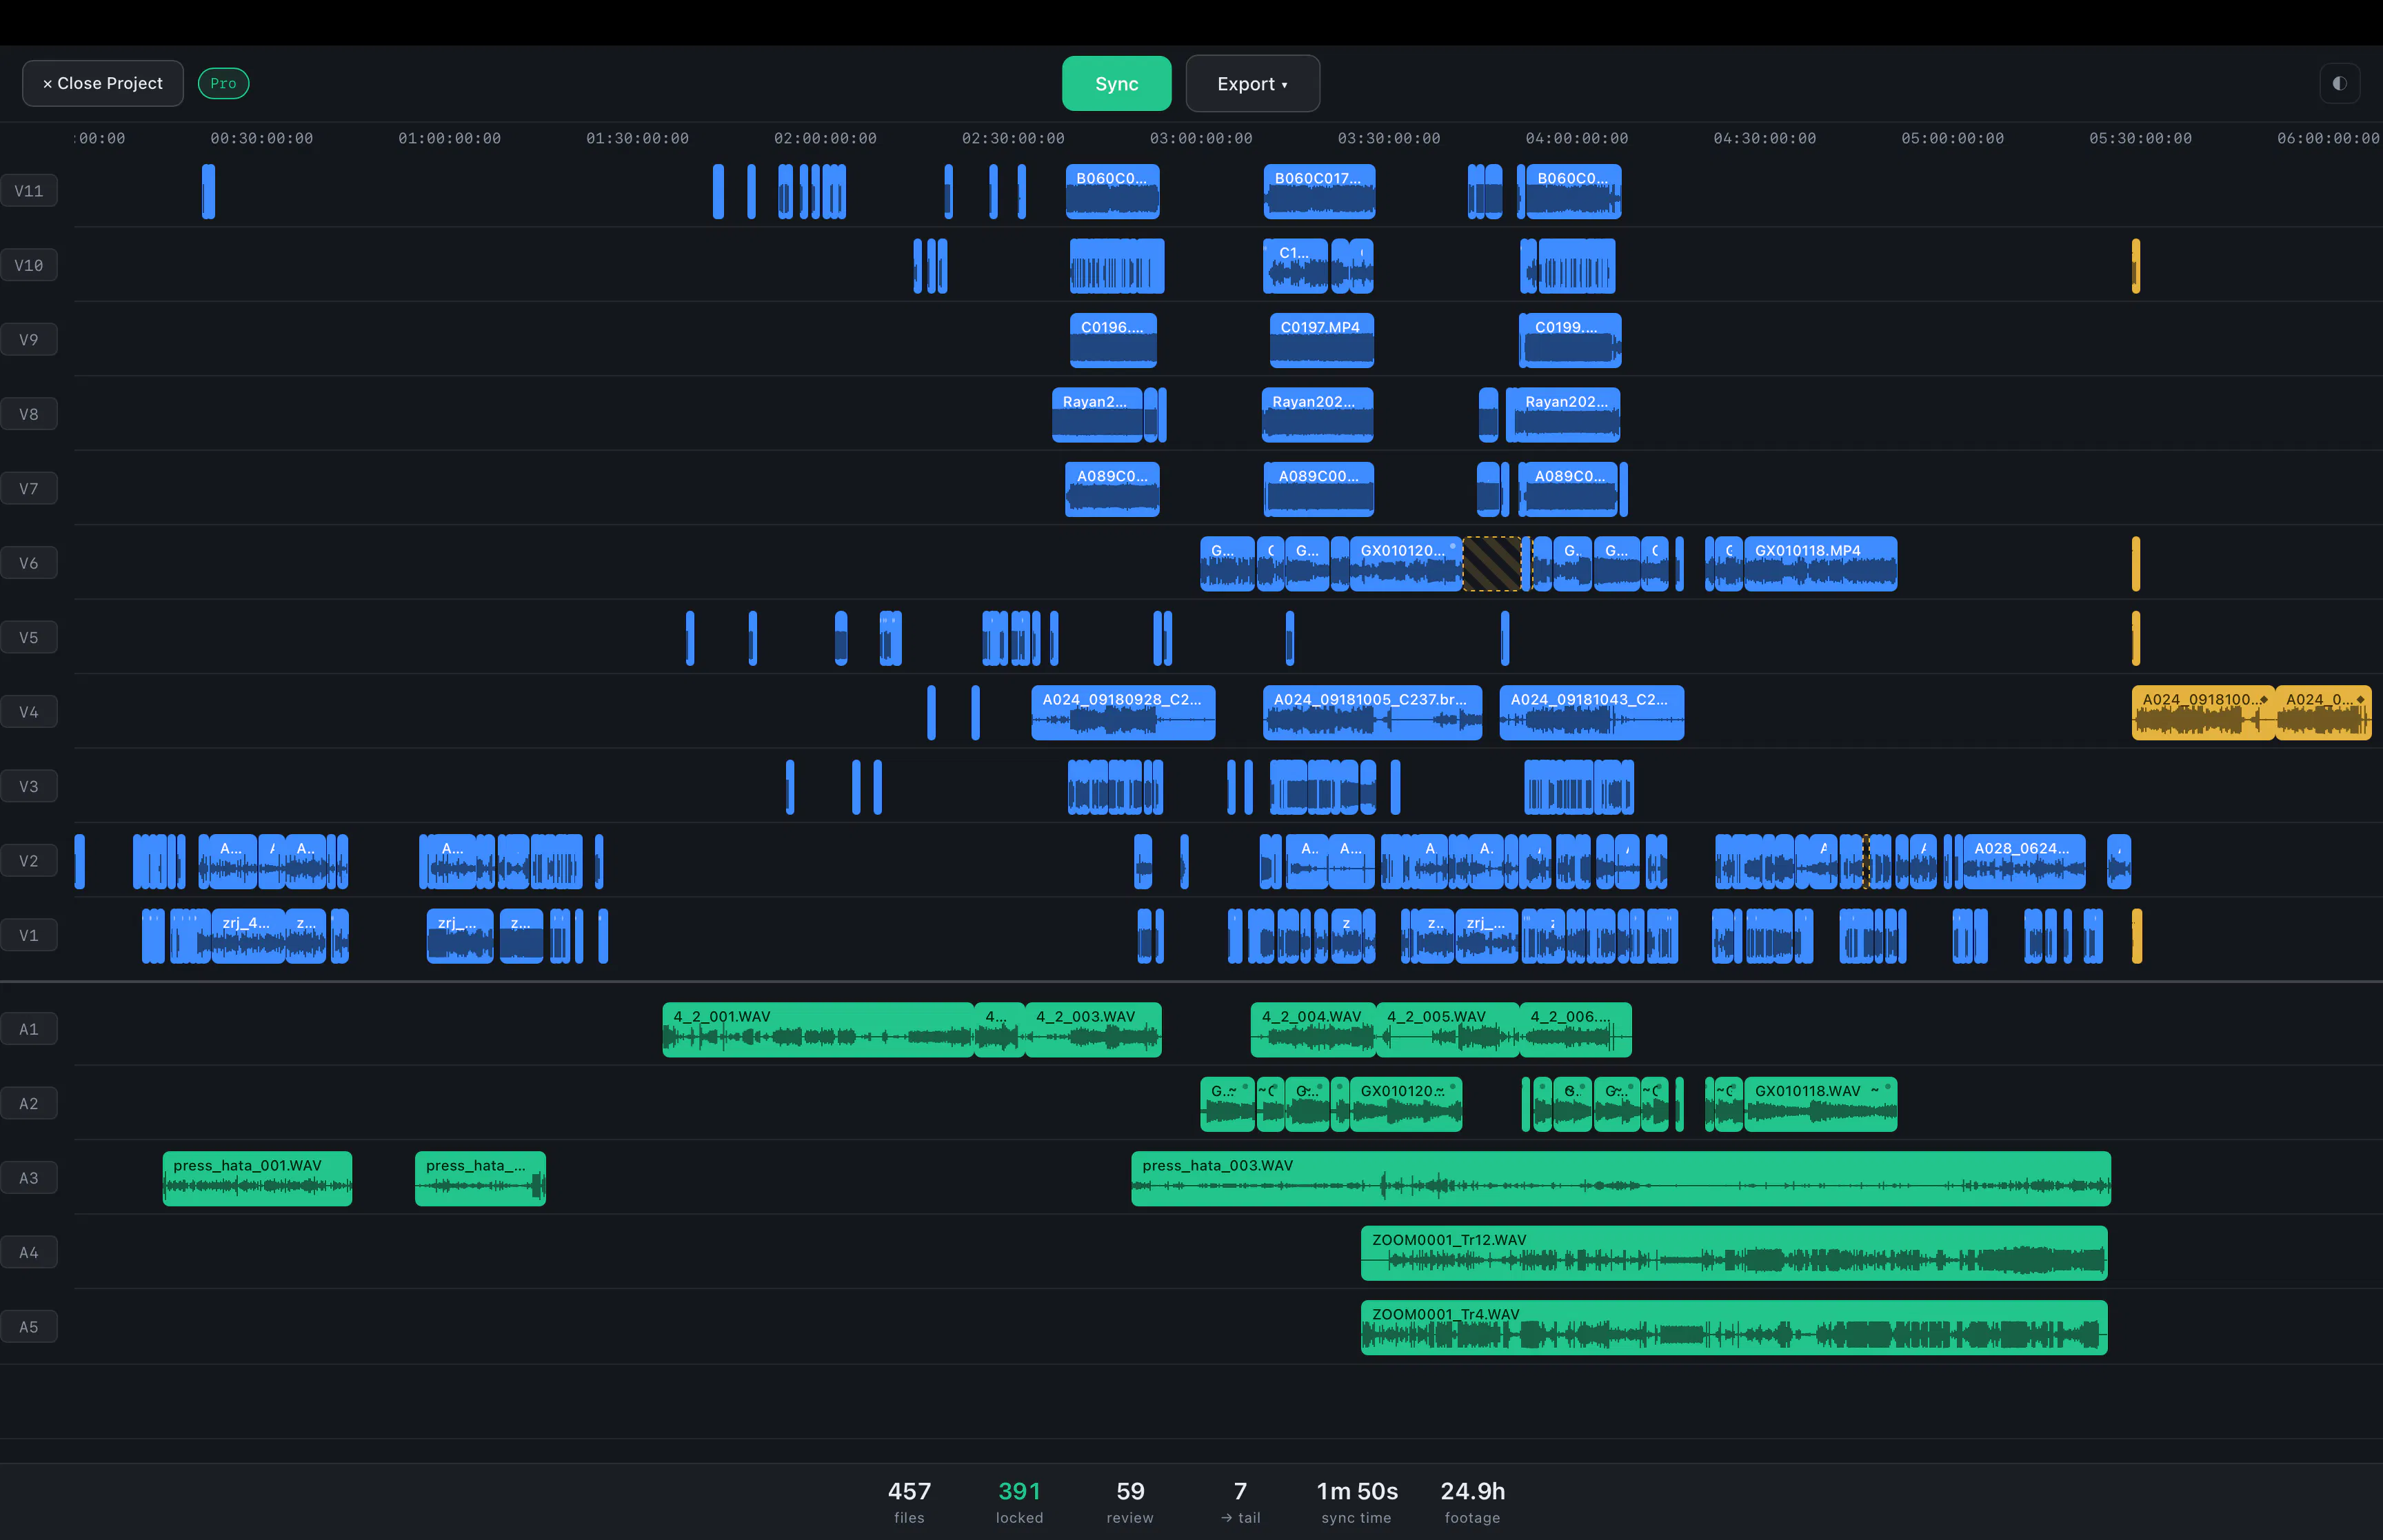Open the Export dropdown
This screenshot has height=1540, width=2383.
[x=1252, y=83]
